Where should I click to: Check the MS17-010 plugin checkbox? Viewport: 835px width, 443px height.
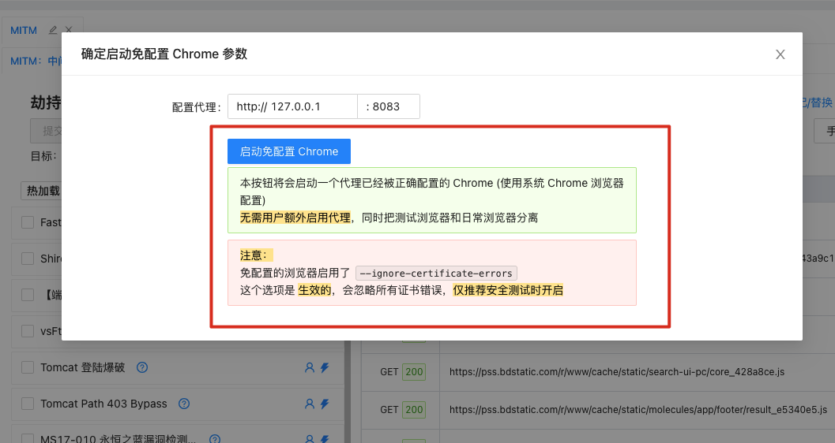pyautogui.click(x=28, y=439)
